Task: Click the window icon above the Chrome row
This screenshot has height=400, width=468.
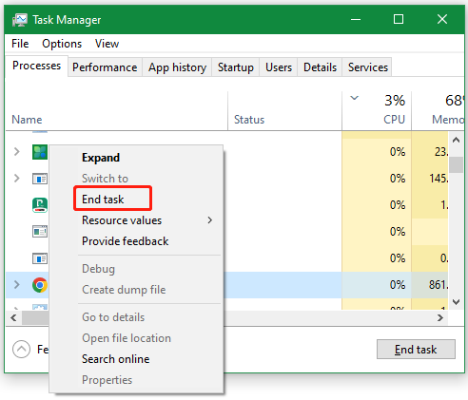Action: [40, 258]
